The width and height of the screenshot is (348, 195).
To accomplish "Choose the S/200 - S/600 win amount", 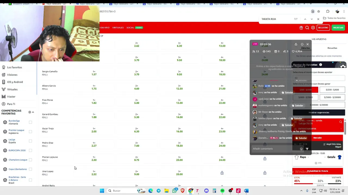I will (332, 90).
